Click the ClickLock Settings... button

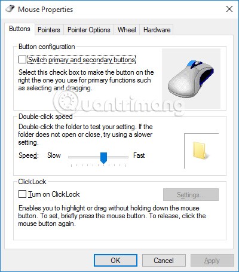(191, 194)
